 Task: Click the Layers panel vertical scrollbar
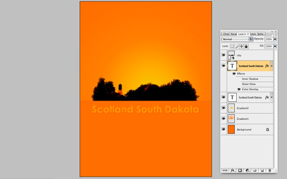(x=275, y=109)
